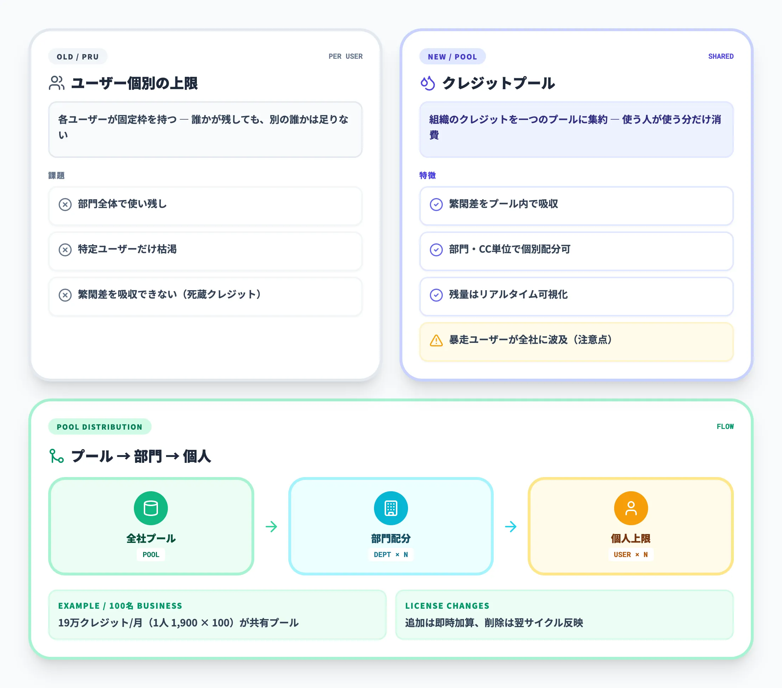Click the check icon for 繁閑差をプール内で吸収
This screenshot has width=782, height=688.
click(x=436, y=205)
